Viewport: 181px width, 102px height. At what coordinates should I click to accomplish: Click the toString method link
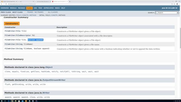pyautogui.click(x=76, y=72)
